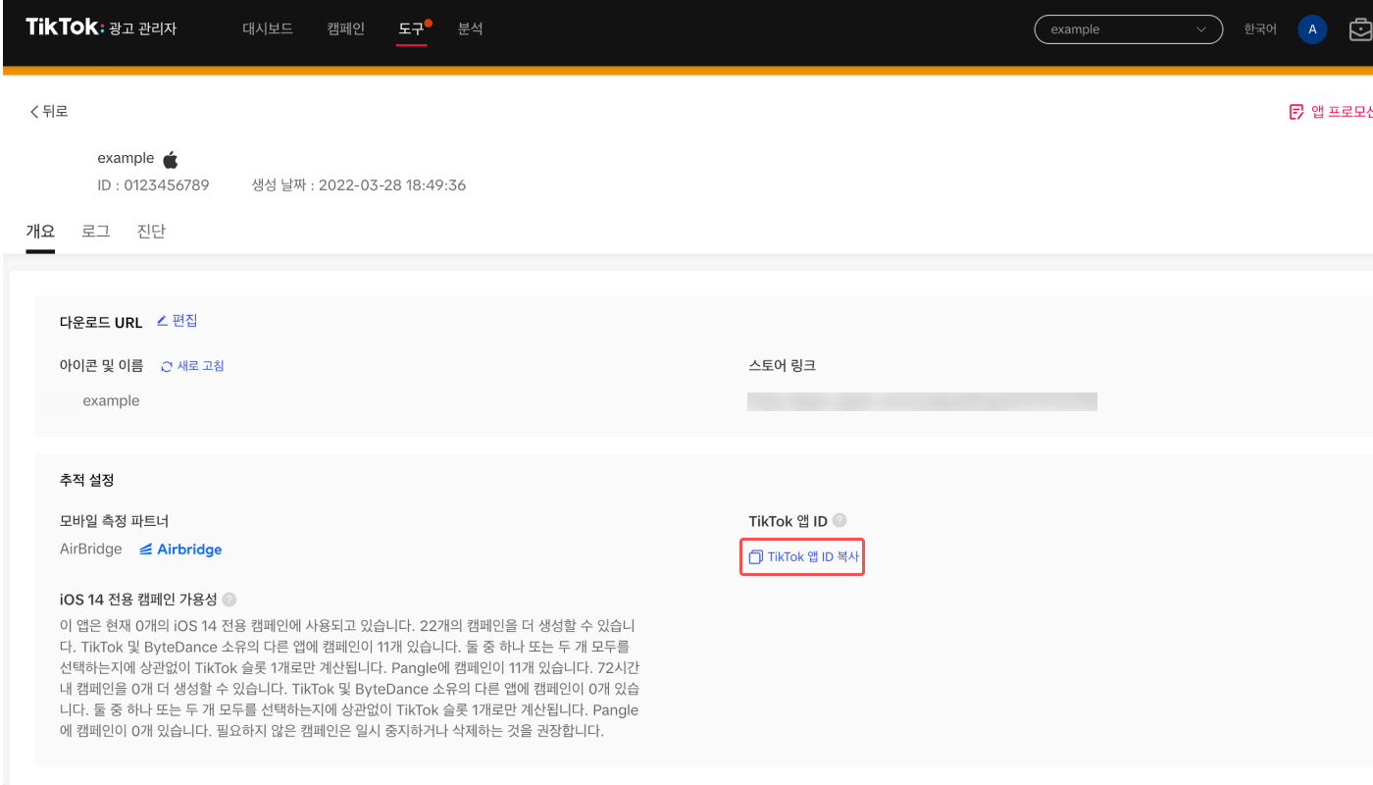Viewport: 1373px width, 785px height.
Task: Click the 광고 관리자 text in header
Action: [144, 28]
